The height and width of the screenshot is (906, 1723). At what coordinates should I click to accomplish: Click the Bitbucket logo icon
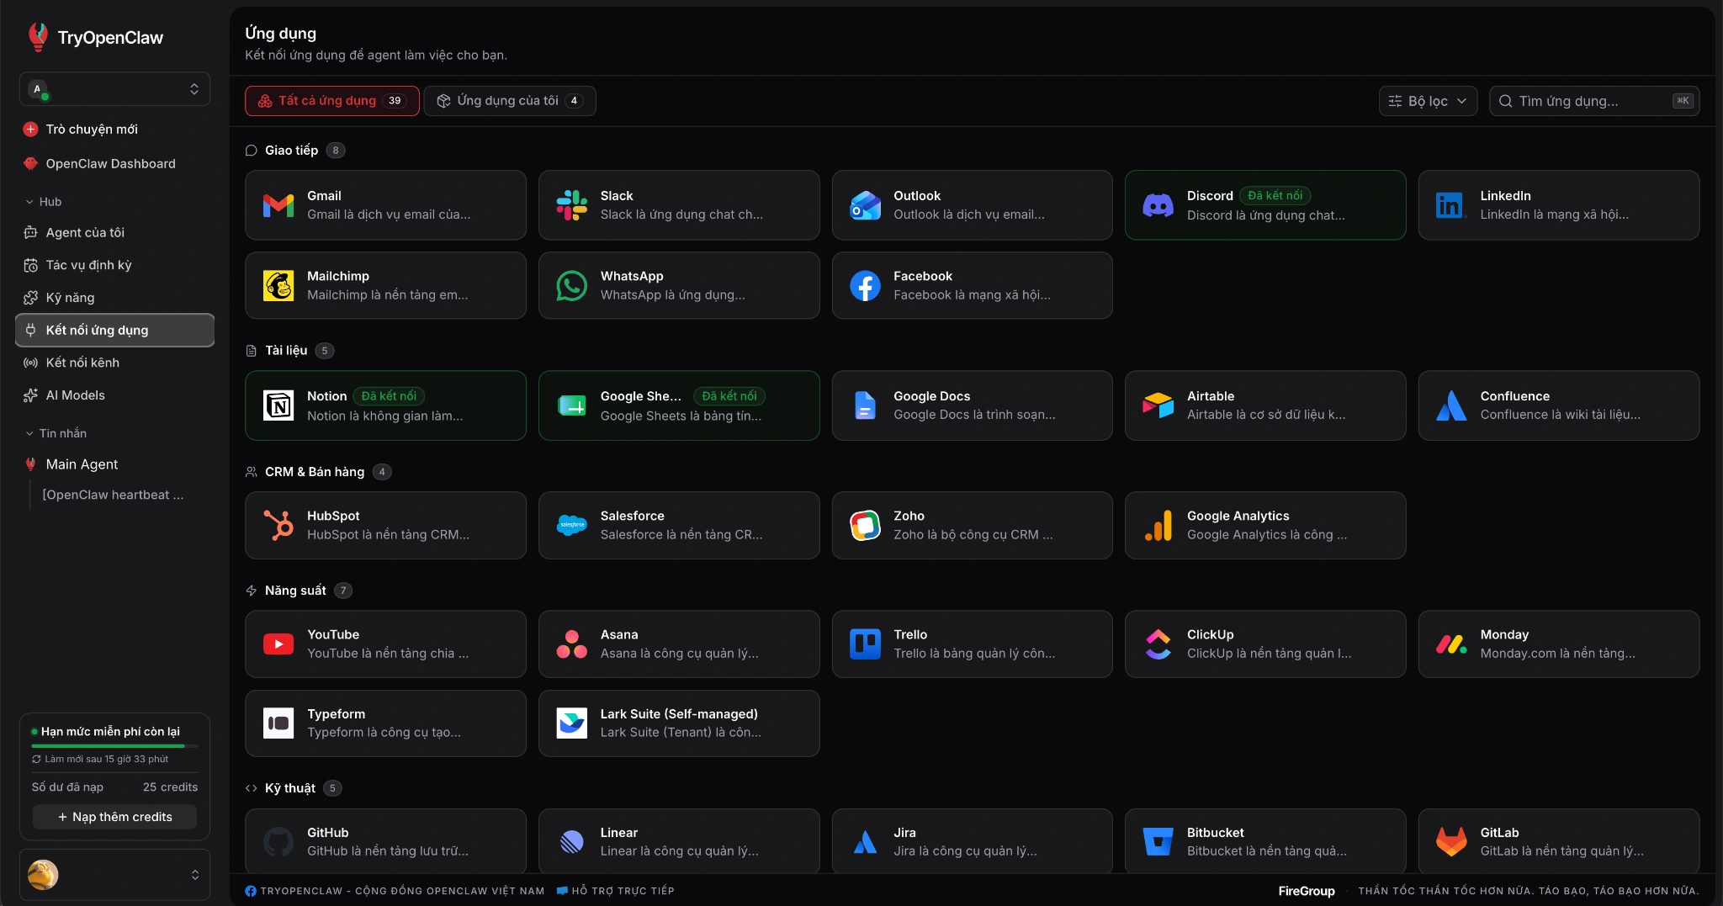pyautogui.click(x=1158, y=841)
